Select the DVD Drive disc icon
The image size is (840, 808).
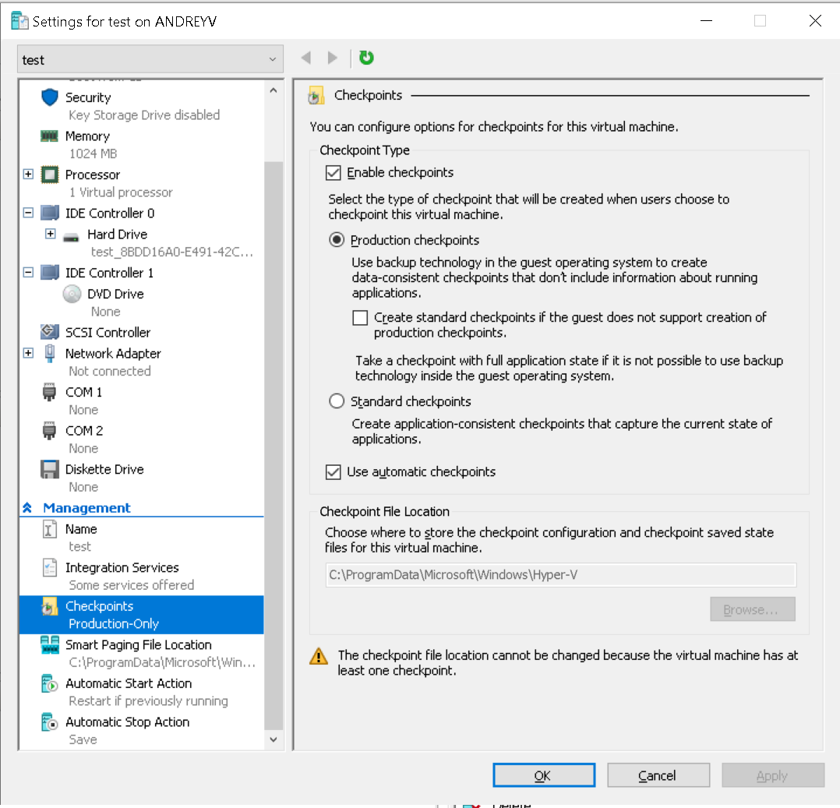pos(72,295)
